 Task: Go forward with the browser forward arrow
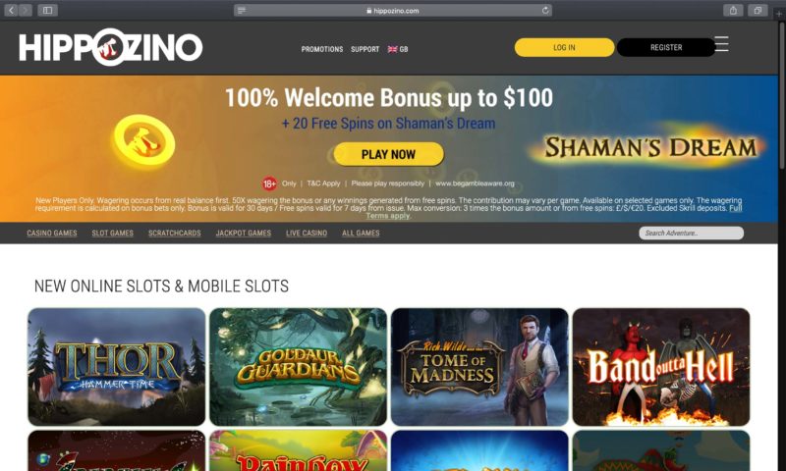click(26, 10)
